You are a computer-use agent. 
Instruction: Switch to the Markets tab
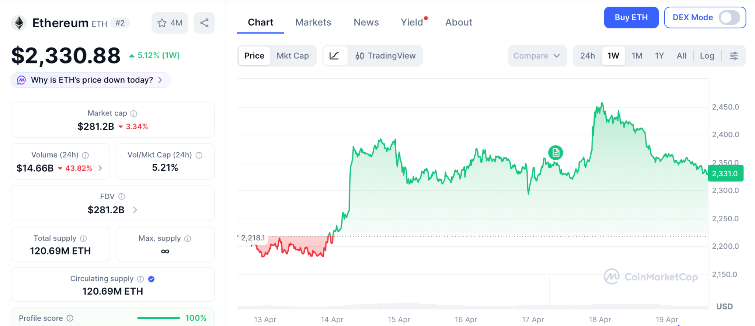(313, 22)
